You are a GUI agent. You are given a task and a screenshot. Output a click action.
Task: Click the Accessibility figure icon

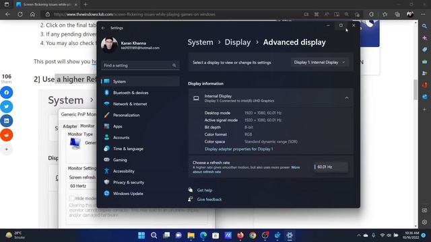(x=106, y=171)
